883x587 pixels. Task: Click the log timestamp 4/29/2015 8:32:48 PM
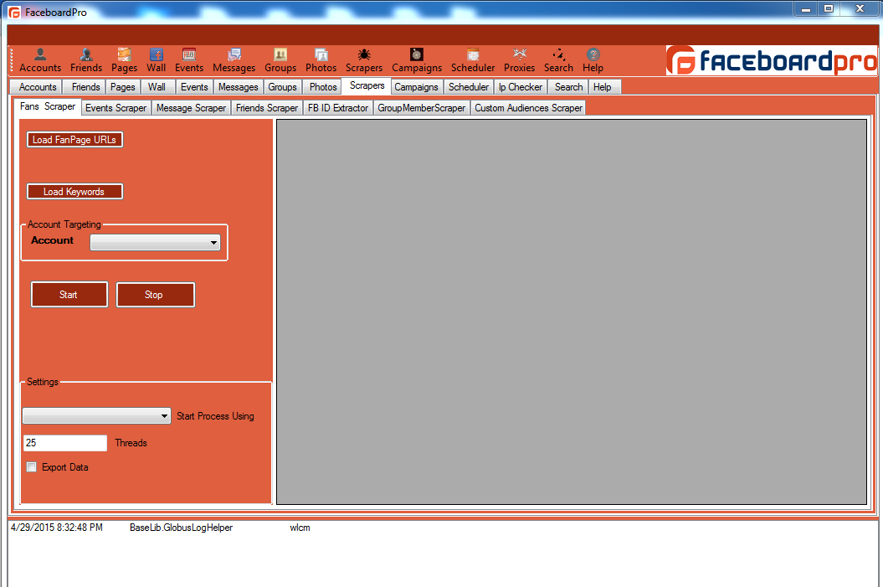tap(57, 528)
